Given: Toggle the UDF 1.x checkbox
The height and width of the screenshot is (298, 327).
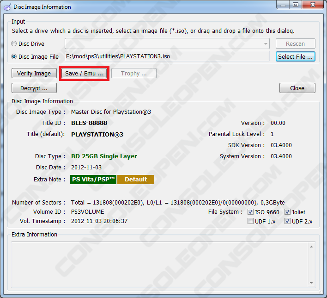Looking at the screenshot, I should (x=250, y=221).
